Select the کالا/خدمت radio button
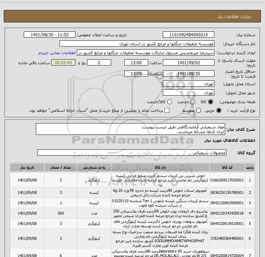Viewport: 265px width, 257px height. click(170, 102)
